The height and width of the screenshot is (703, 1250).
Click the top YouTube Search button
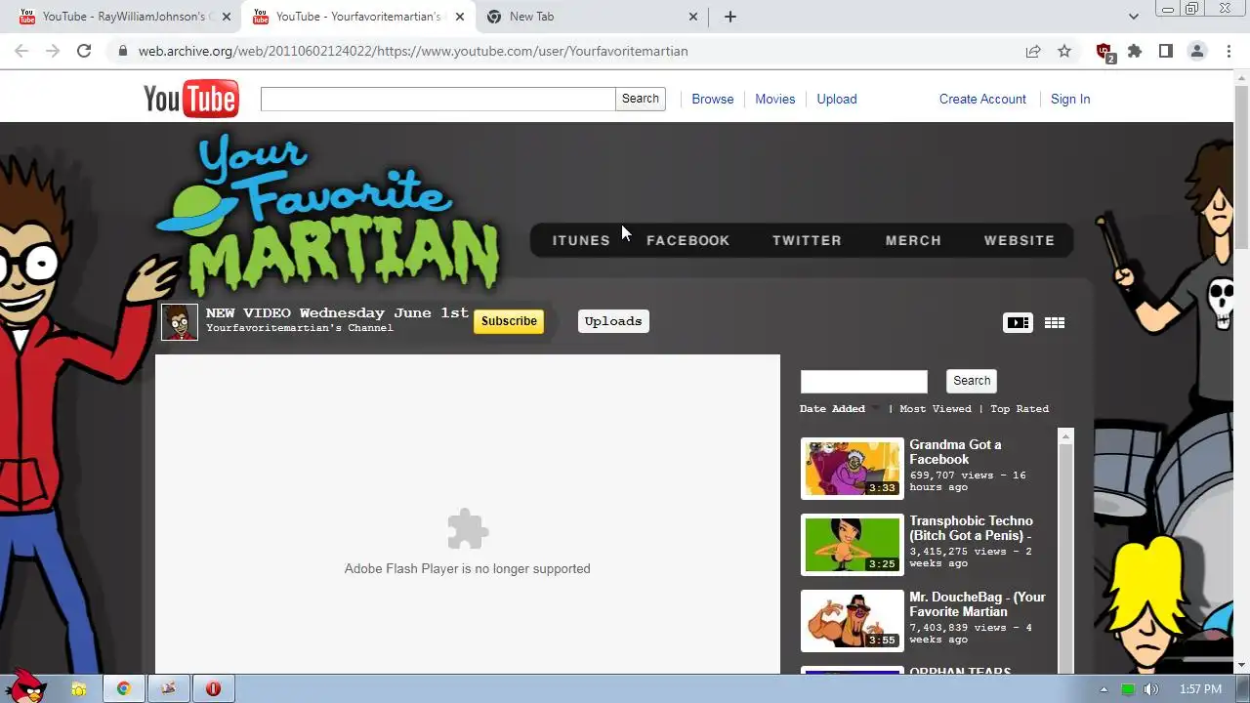point(641,99)
